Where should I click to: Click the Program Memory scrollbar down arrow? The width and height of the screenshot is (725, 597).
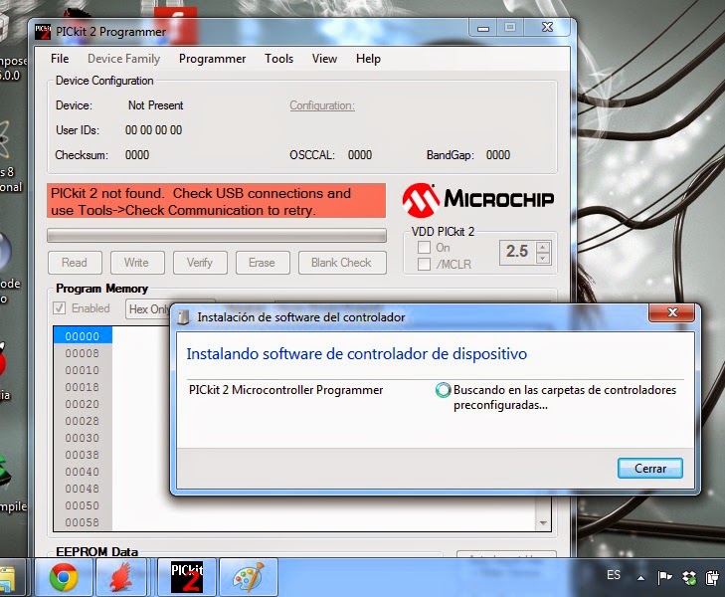[x=543, y=523]
